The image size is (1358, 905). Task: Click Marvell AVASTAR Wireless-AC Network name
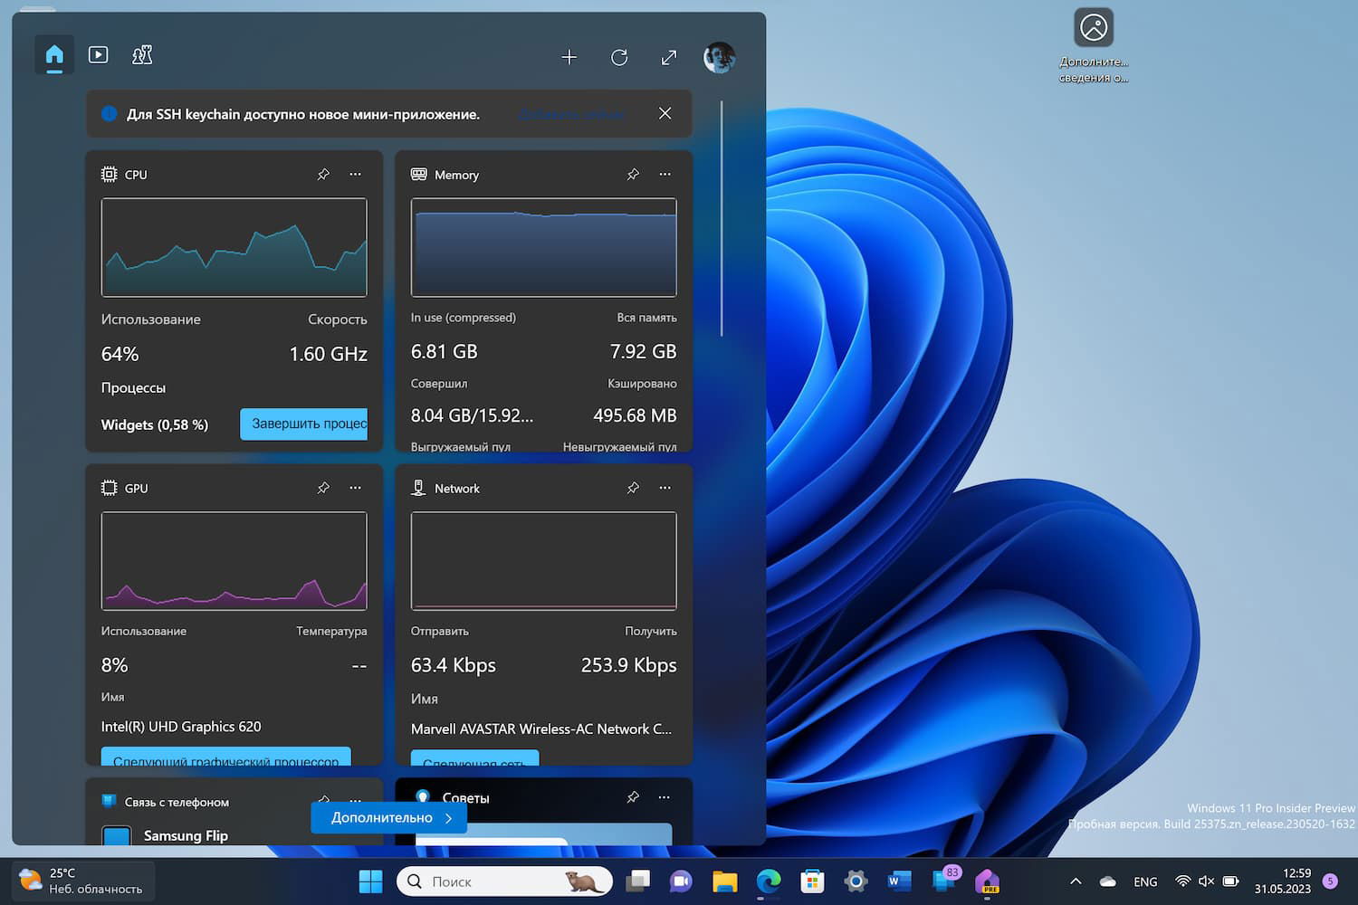(541, 729)
